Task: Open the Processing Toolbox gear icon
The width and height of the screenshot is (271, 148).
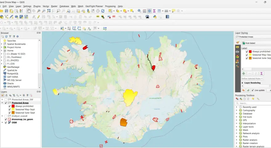Action: click(x=149, y=11)
